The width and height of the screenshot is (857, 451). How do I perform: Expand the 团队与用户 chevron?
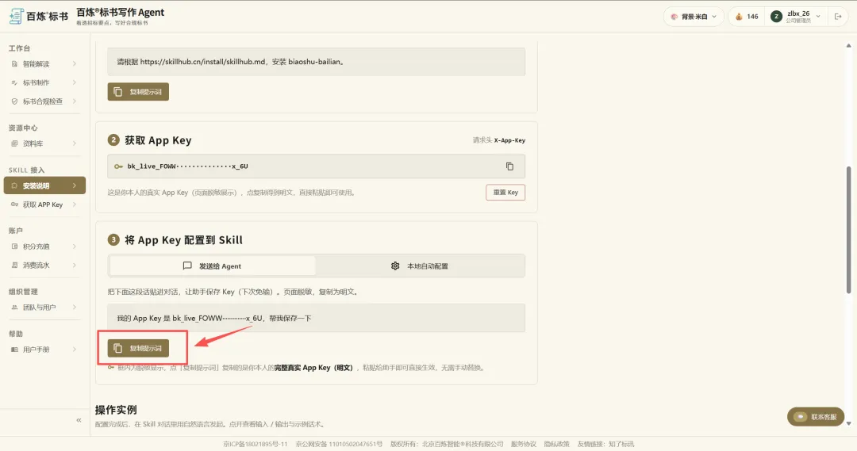point(75,308)
